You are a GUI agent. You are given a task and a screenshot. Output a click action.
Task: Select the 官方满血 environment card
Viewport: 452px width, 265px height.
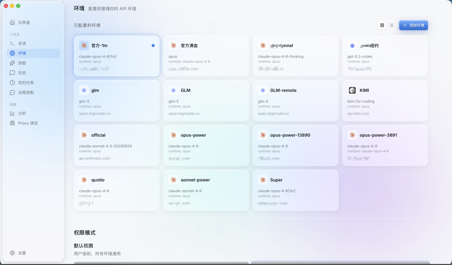click(206, 56)
